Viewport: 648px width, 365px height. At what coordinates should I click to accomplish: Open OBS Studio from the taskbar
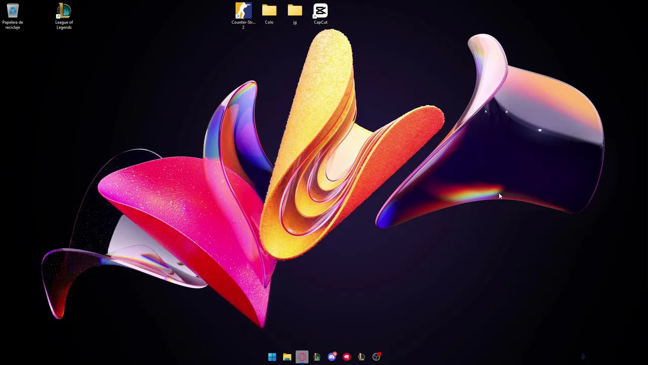[x=376, y=357]
